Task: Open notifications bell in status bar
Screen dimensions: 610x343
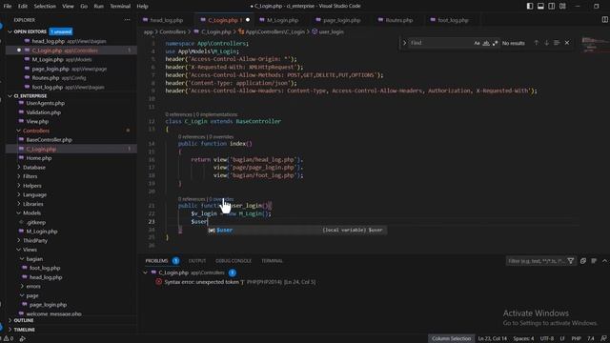Action: point(603,339)
